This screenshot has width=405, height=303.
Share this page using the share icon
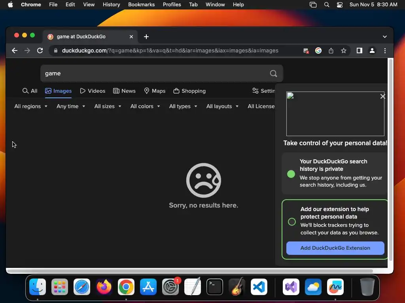click(x=331, y=50)
